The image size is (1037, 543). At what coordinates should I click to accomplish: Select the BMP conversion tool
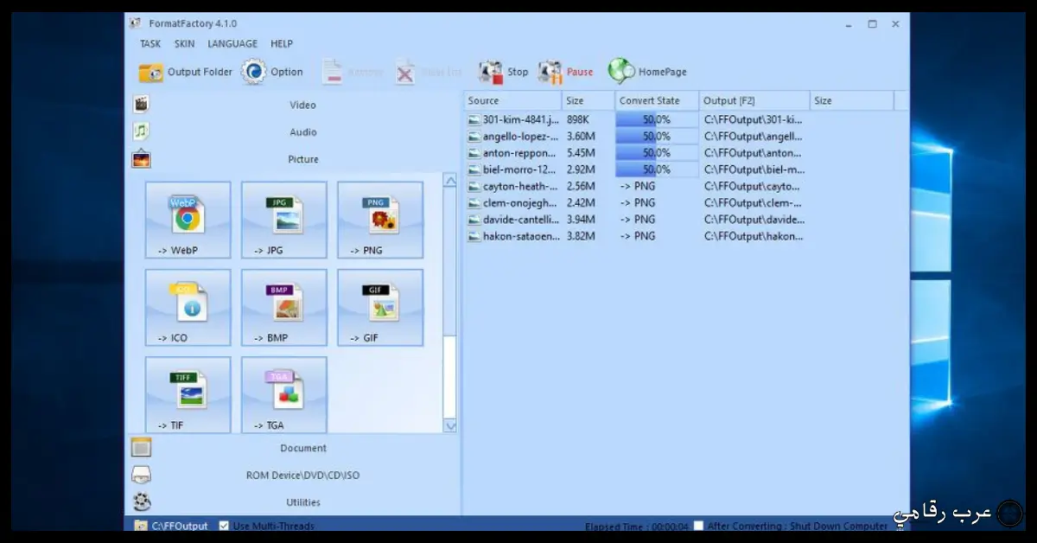coord(283,308)
